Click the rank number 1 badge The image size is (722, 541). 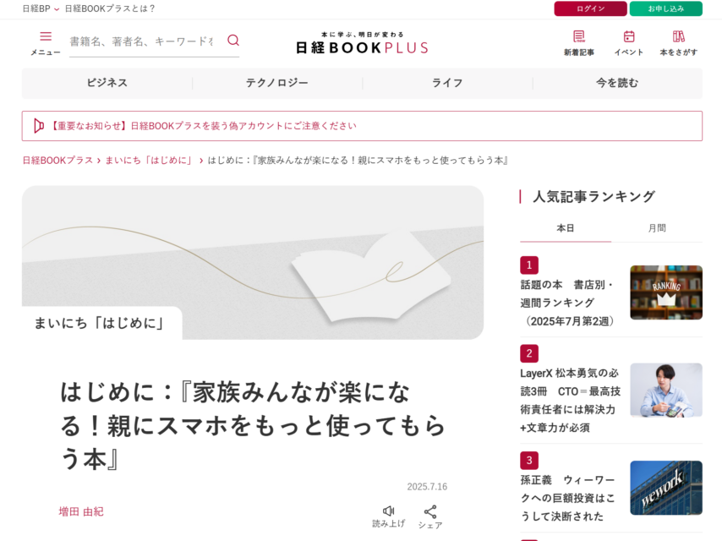529,265
